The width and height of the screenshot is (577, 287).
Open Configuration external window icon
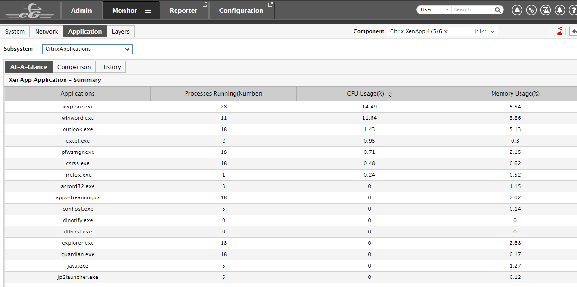pos(270,5)
